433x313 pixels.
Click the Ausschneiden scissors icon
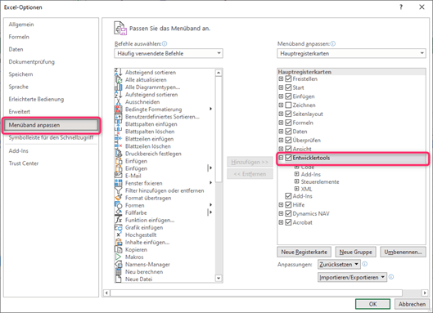pos(118,102)
